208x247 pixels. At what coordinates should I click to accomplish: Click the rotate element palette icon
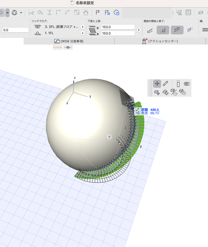click(166, 92)
